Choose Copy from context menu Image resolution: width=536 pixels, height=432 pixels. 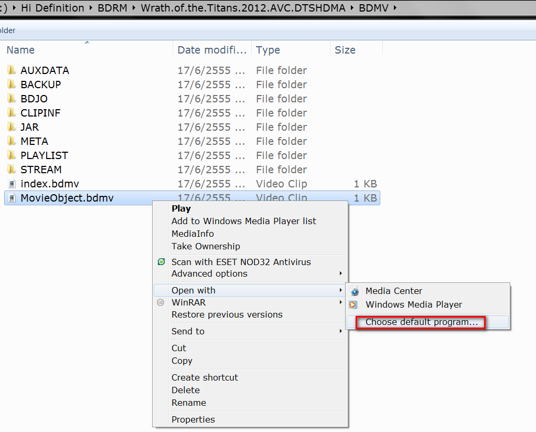click(x=182, y=361)
